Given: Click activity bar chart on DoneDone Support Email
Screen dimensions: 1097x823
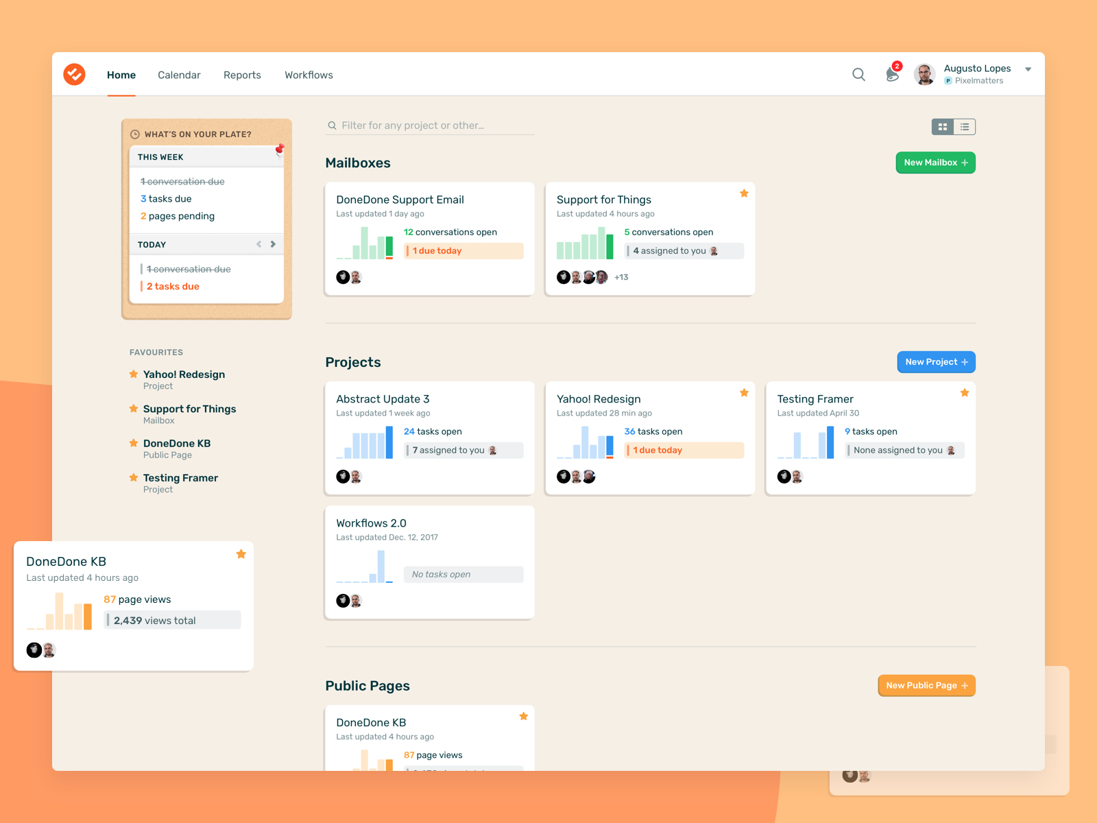Looking at the screenshot, I should click(365, 243).
